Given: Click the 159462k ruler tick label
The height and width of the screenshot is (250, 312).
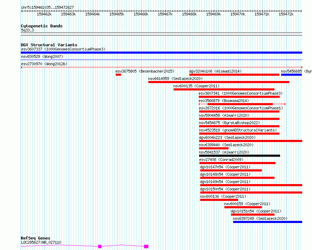Looking at the screenshot, I should tap(44, 14).
